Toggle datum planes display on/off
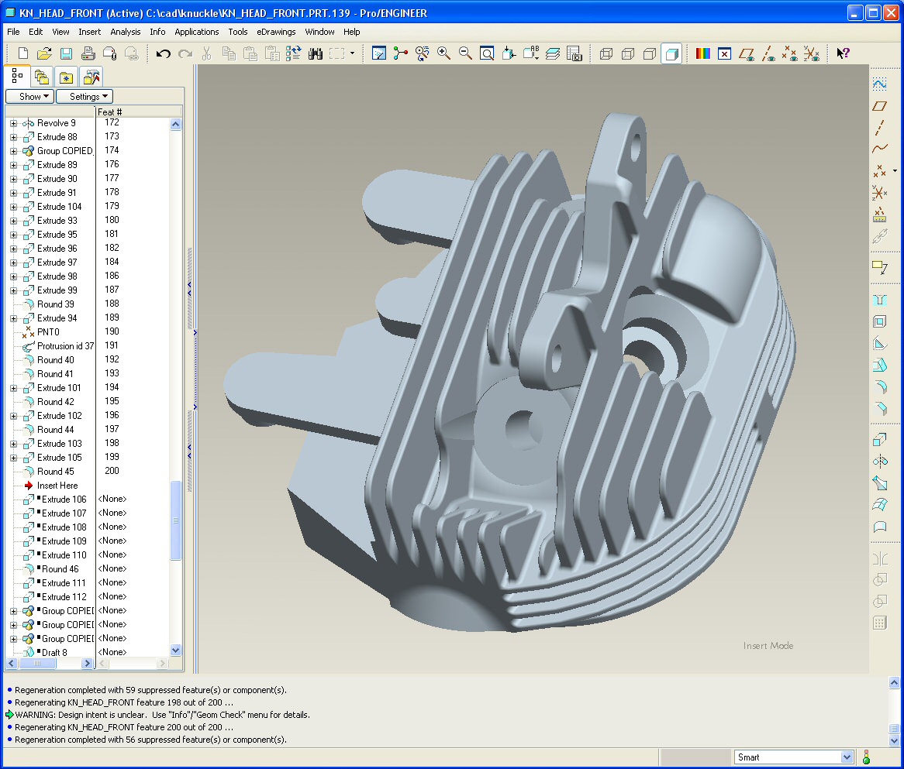 pos(747,53)
